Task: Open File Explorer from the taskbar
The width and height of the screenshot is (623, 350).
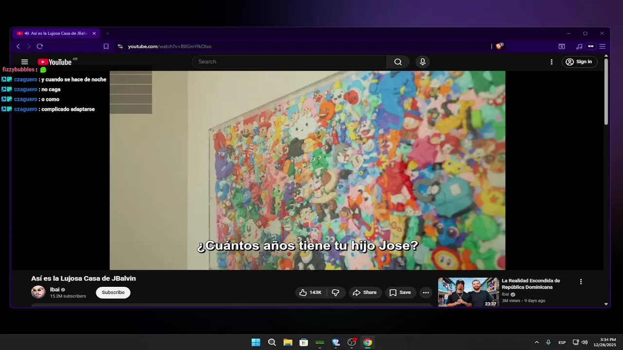Action: tap(288, 342)
